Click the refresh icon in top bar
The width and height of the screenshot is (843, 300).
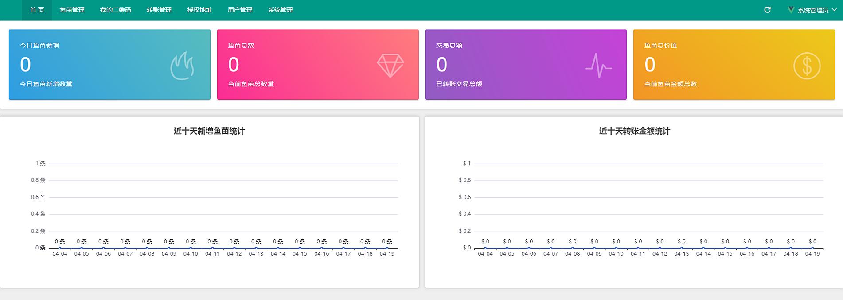[x=767, y=10]
